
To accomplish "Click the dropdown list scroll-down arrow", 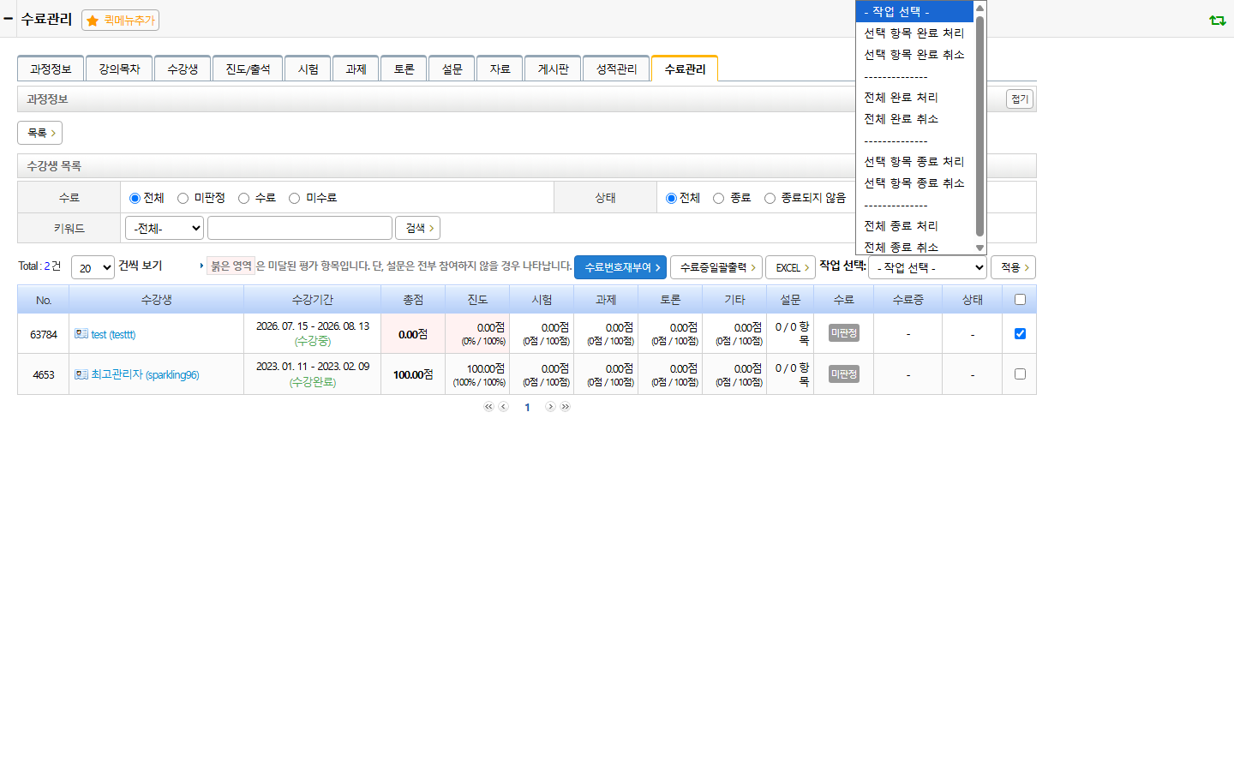I will (980, 248).
